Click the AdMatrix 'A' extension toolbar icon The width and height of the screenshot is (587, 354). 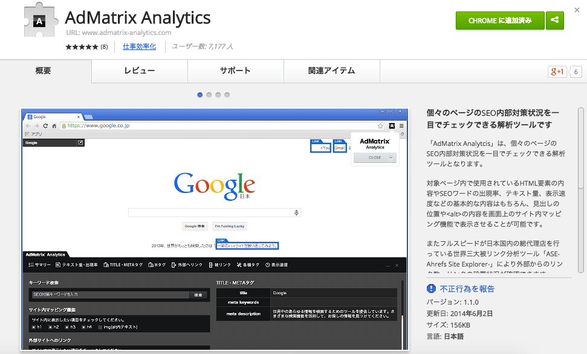(392, 126)
